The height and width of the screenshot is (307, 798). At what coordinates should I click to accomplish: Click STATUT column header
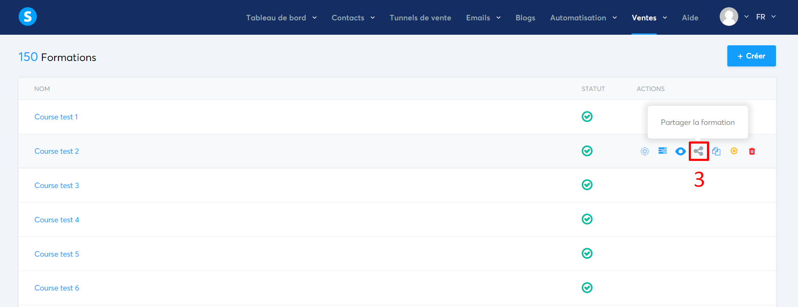point(593,89)
